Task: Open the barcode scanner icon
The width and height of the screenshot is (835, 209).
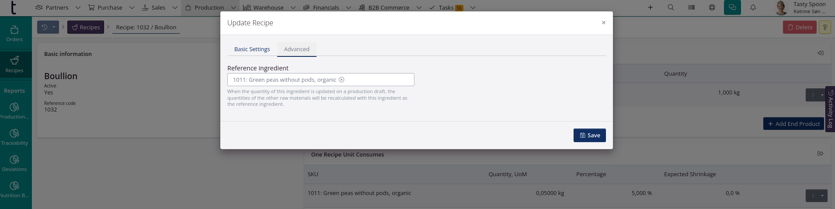Action: [691, 7]
